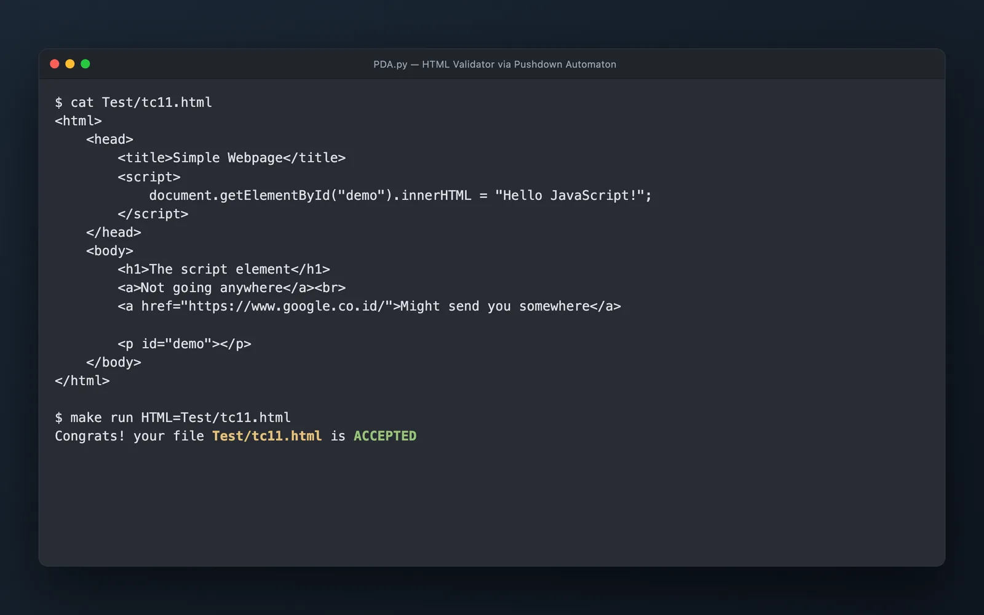This screenshot has height=615, width=984.
Task: Click the 'document.getElementById' JavaScript line
Action: 400,196
